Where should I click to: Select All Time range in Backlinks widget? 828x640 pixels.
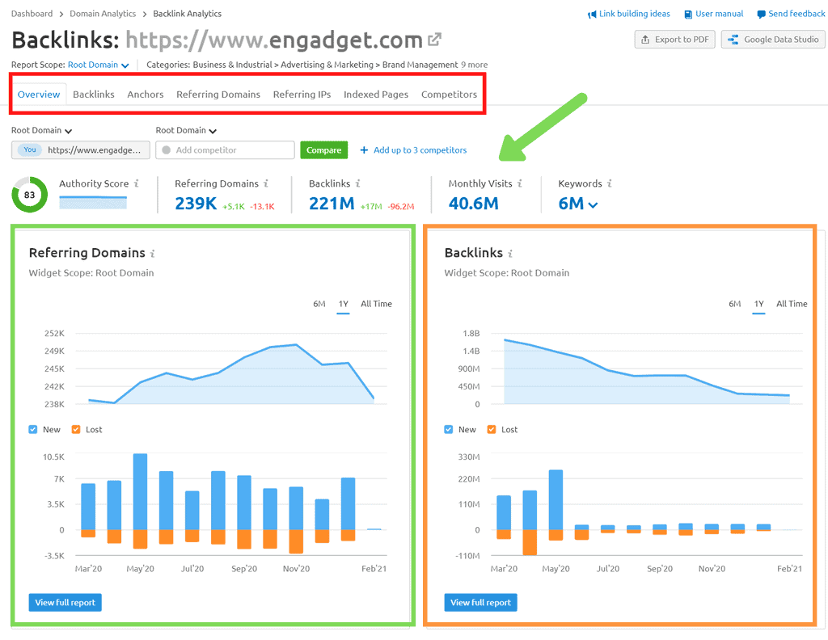coord(792,304)
